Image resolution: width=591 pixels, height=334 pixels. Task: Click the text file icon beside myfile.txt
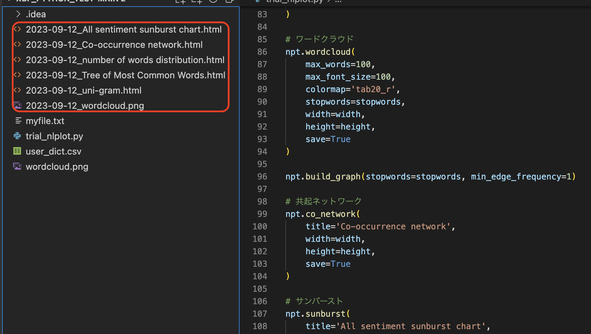pyautogui.click(x=18, y=121)
